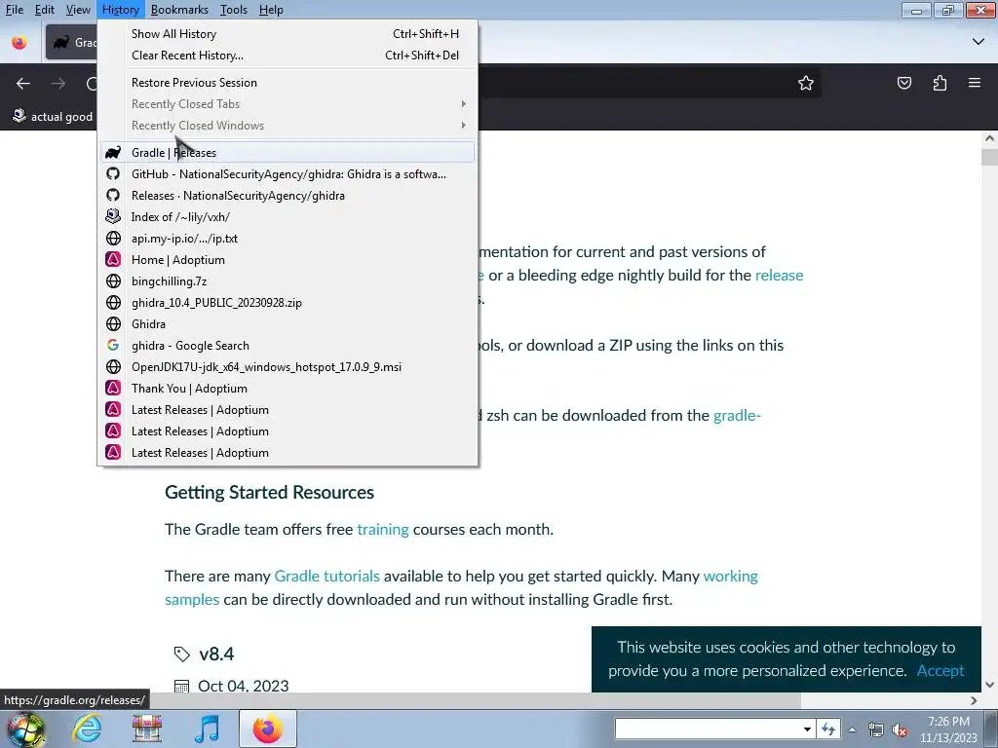Open Releases · NationalSecurityAgency/ghidra entry
998x748 pixels.
coord(288,196)
